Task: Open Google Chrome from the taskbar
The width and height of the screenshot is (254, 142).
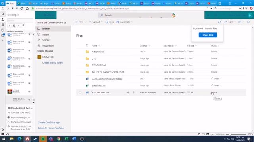Action: (58, 139)
